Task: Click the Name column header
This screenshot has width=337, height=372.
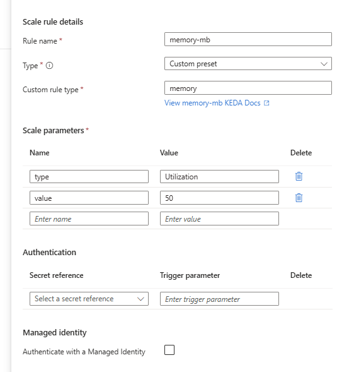Action: (40, 153)
